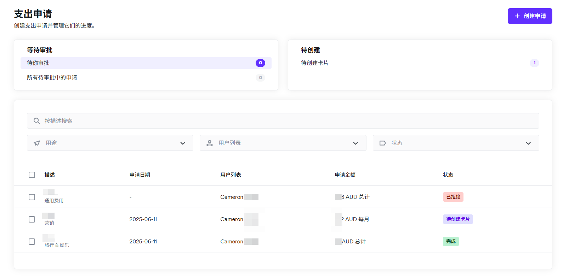Screen dimensions: 569x278
Task: Click the 等待审批 card heading
Action: 40,50
